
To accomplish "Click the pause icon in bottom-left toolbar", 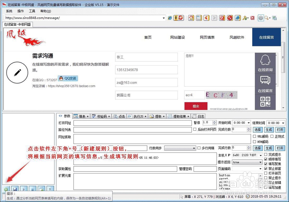I will (32, 189).
